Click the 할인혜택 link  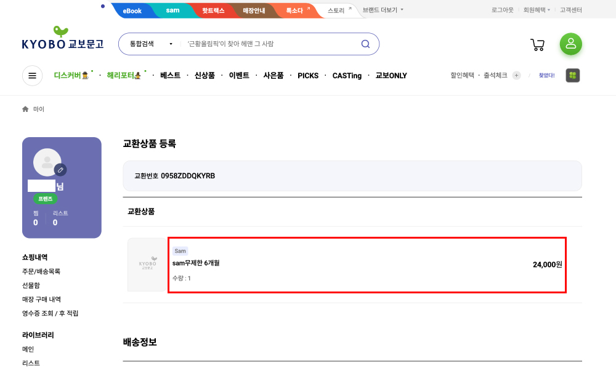(x=462, y=75)
